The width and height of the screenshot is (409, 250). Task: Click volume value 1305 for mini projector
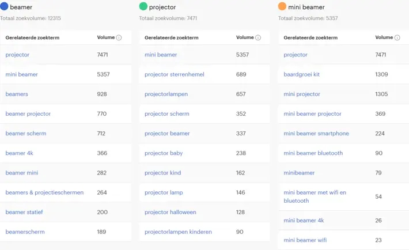click(x=381, y=94)
